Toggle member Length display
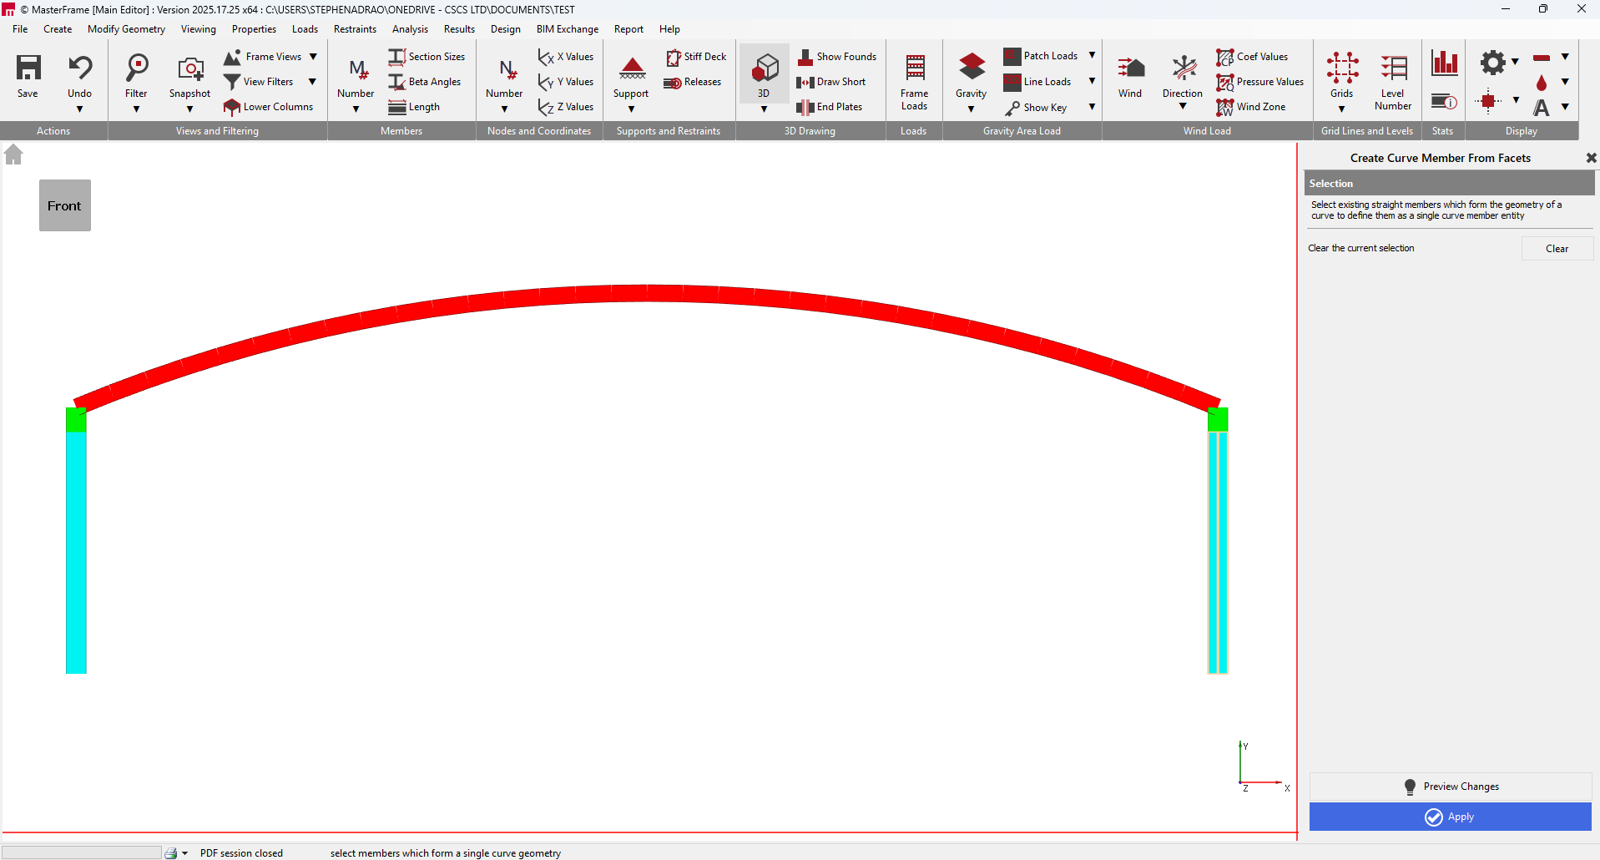Viewport: 1600px width, 860px height. tap(414, 107)
